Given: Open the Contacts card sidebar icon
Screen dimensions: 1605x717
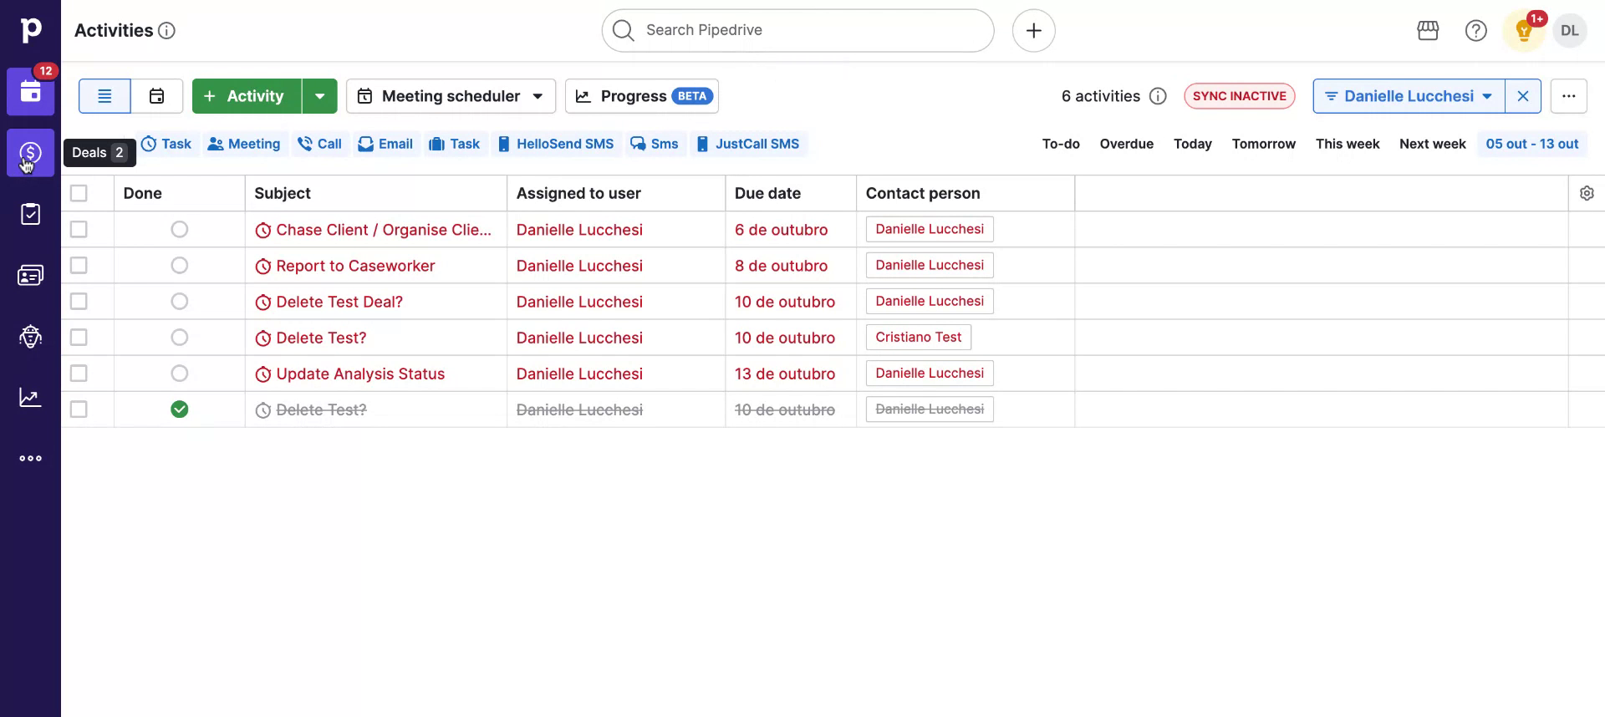Looking at the screenshot, I should point(31,275).
